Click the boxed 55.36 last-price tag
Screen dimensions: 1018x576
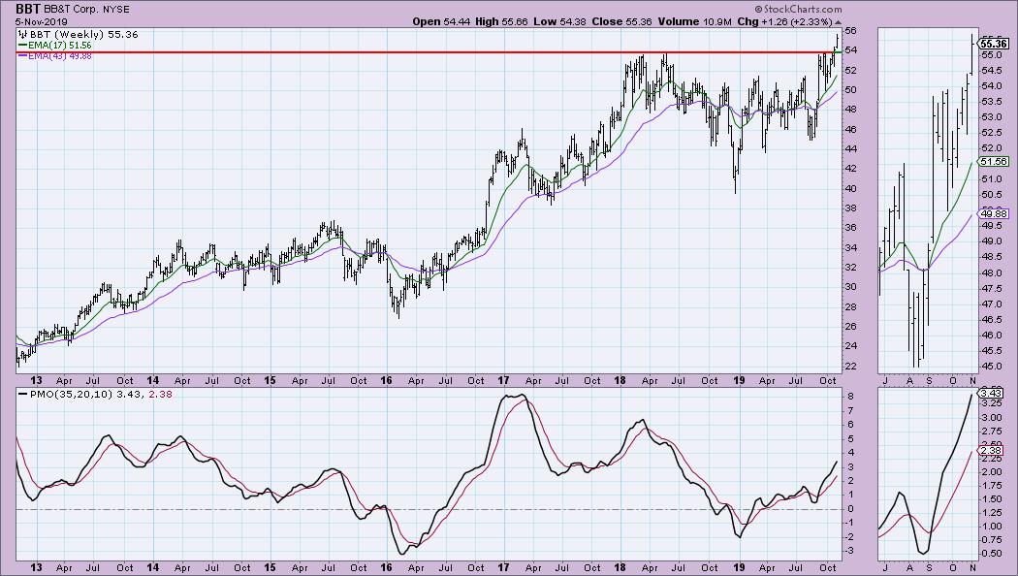[994, 45]
